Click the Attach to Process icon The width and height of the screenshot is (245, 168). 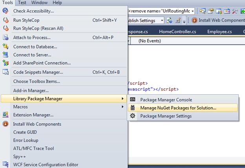tap(5, 37)
